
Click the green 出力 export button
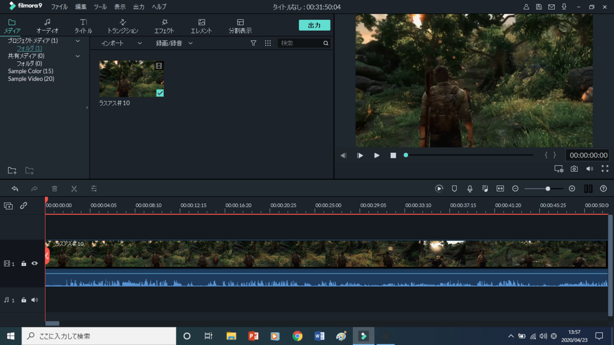[314, 25]
